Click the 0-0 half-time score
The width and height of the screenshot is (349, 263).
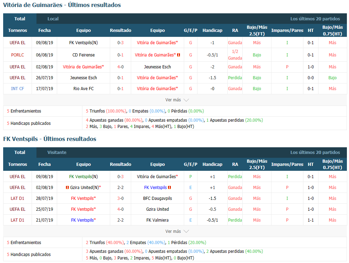tap(310, 77)
